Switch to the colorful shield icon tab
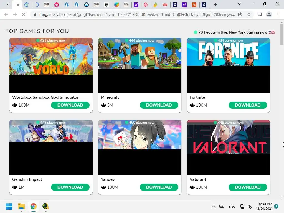The image size is (284, 213). pyautogui.click(x=117, y=5)
